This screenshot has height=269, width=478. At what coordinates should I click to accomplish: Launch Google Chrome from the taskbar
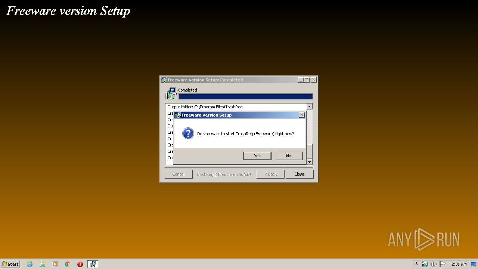coord(68,264)
